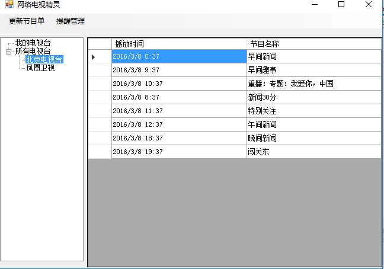The height and width of the screenshot is (269, 384).
Task: Collapse the 所有电视台 tree node
Action: (x=8, y=52)
